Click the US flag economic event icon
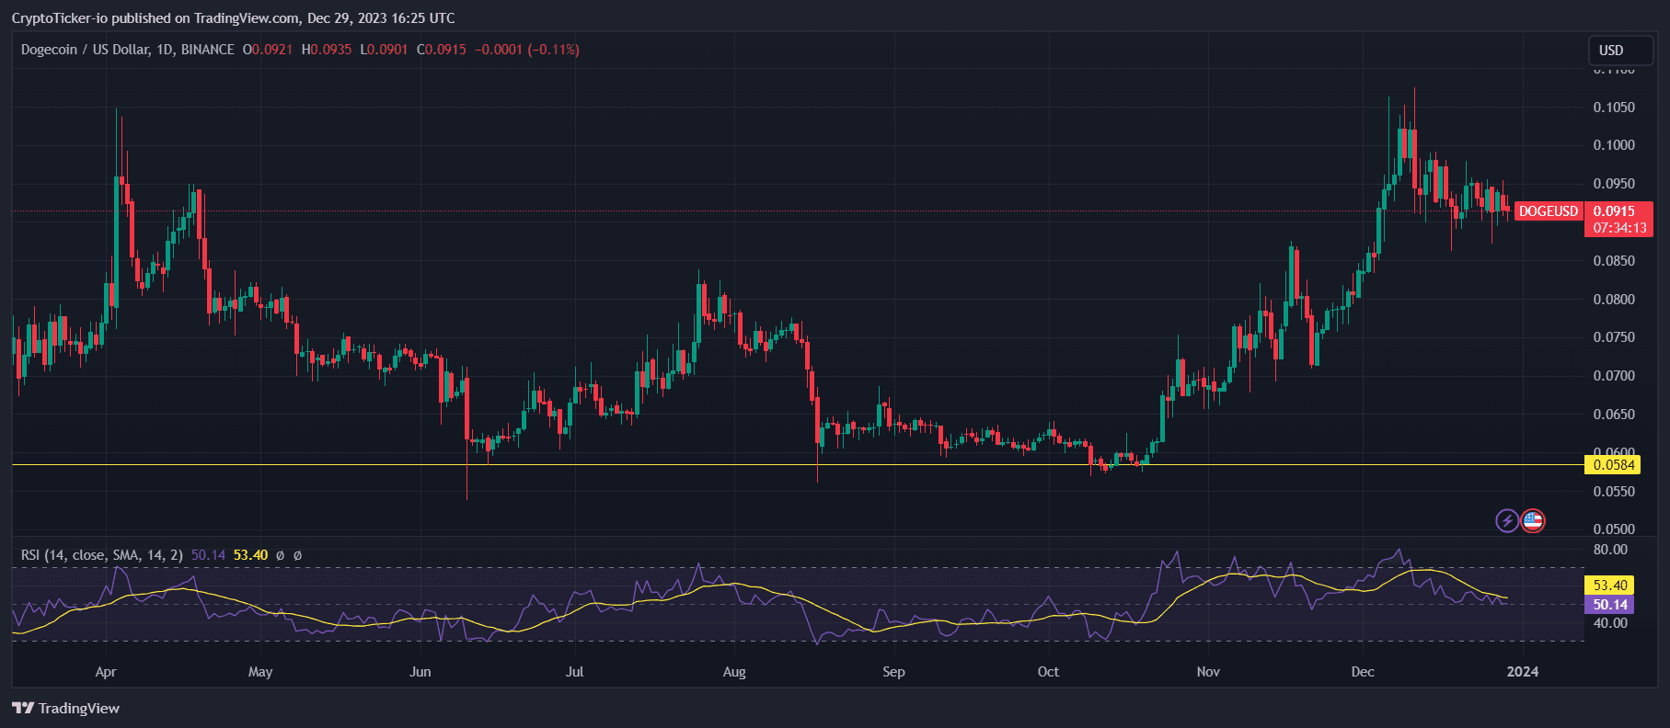Screen dimensions: 1670x728 (1532, 521)
